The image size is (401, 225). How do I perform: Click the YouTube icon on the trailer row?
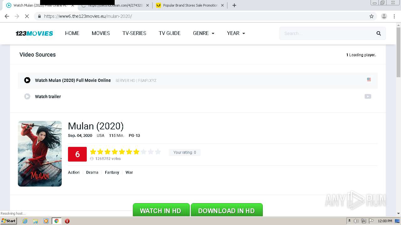pyautogui.click(x=368, y=97)
